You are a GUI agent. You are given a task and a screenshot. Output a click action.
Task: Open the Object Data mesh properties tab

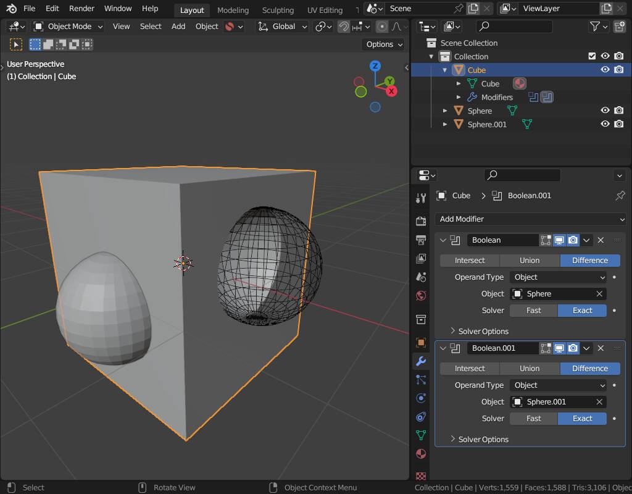(421, 435)
